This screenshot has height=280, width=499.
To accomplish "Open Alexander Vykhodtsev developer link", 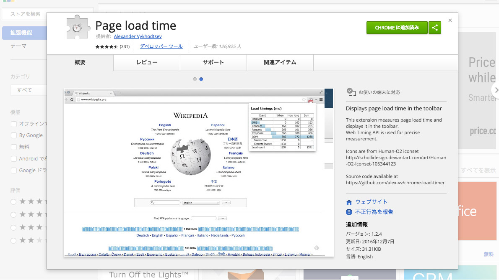I will pyautogui.click(x=138, y=36).
